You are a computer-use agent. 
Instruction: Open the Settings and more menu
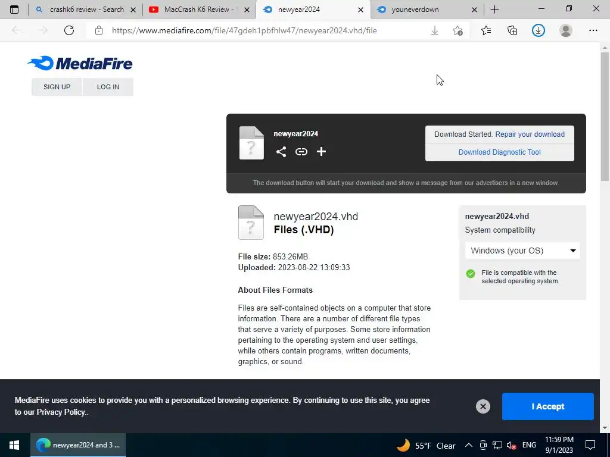593,30
